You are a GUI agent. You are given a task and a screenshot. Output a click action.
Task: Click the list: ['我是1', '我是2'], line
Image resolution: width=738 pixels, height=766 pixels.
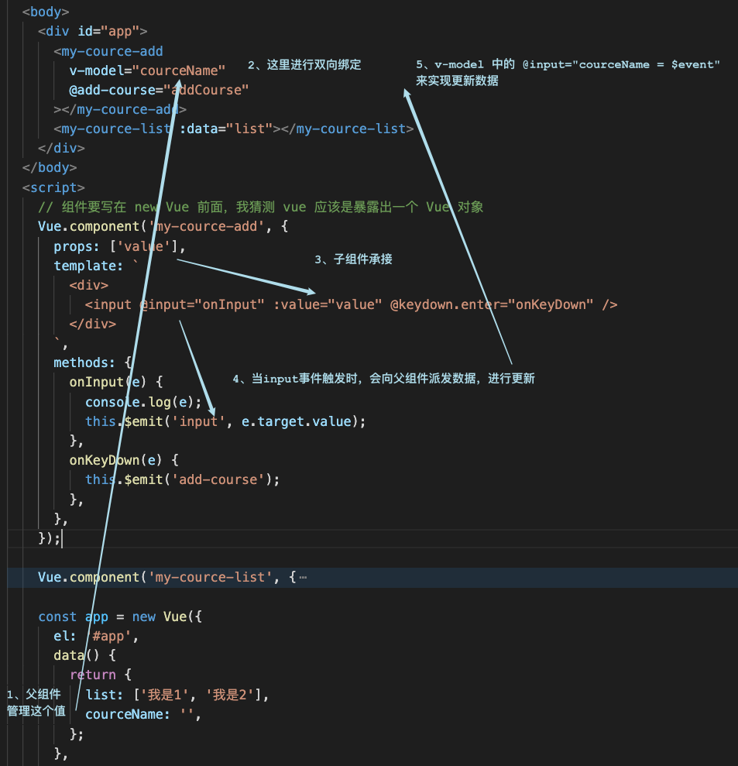177,695
